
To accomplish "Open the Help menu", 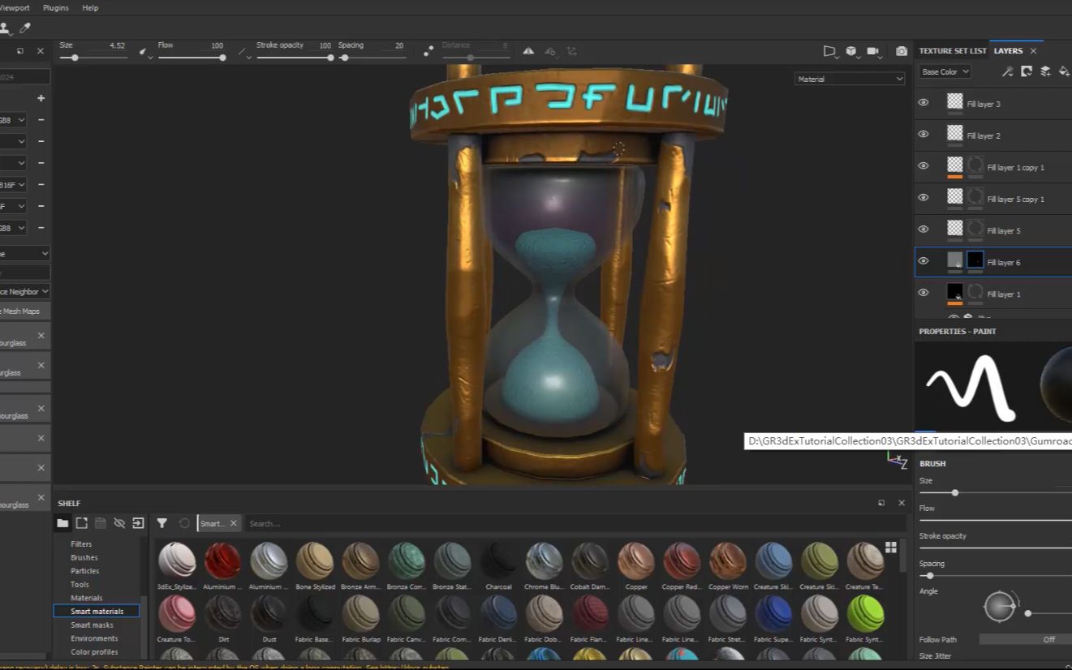I will (x=90, y=7).
